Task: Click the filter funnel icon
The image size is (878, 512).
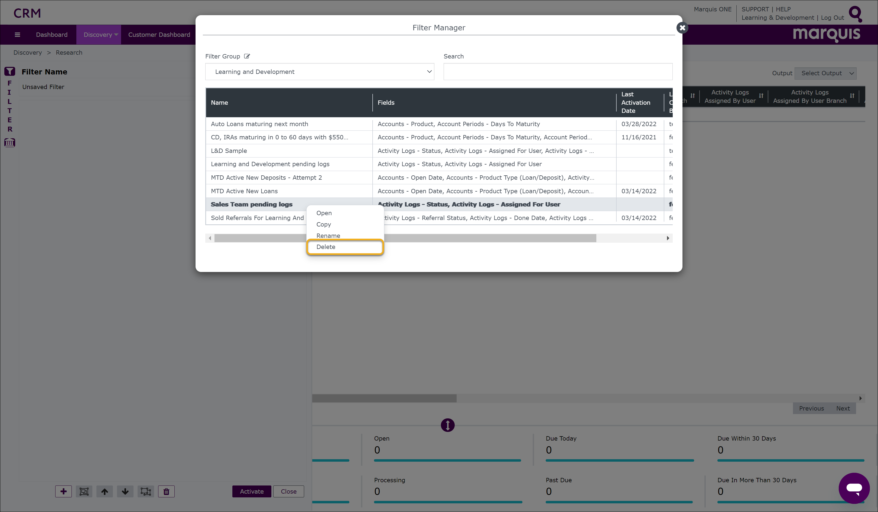Action: tap(9, 71)
